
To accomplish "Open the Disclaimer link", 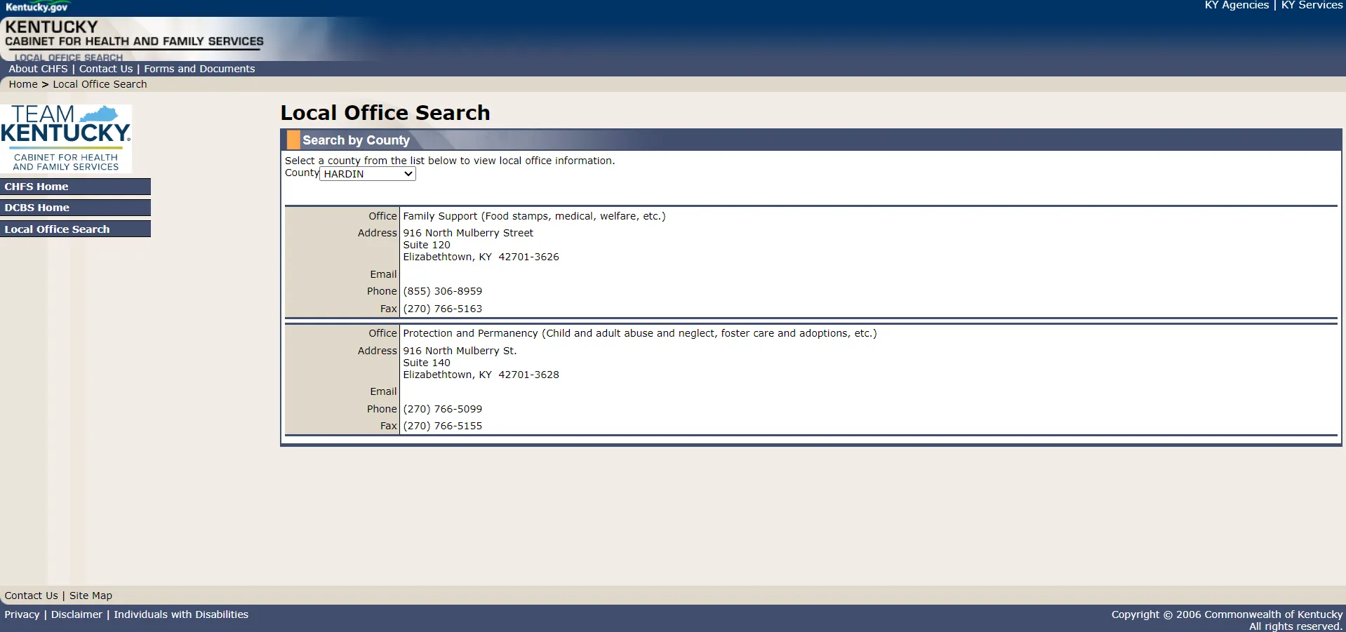I will (x=76, y=614).
